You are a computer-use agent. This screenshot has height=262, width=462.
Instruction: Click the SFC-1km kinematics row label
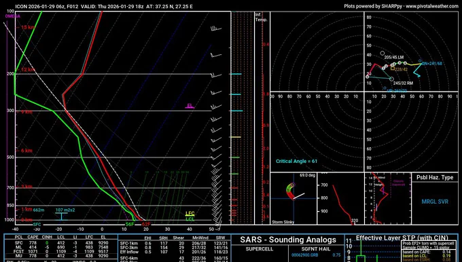click(129, 243)
